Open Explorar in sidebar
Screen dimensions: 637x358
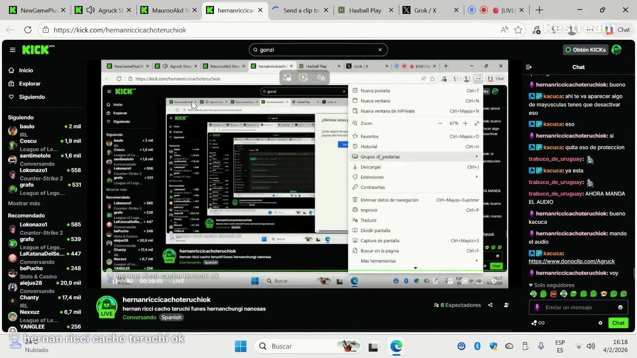24,84
